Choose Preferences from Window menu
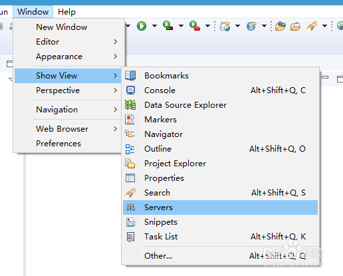 point(68,144)
